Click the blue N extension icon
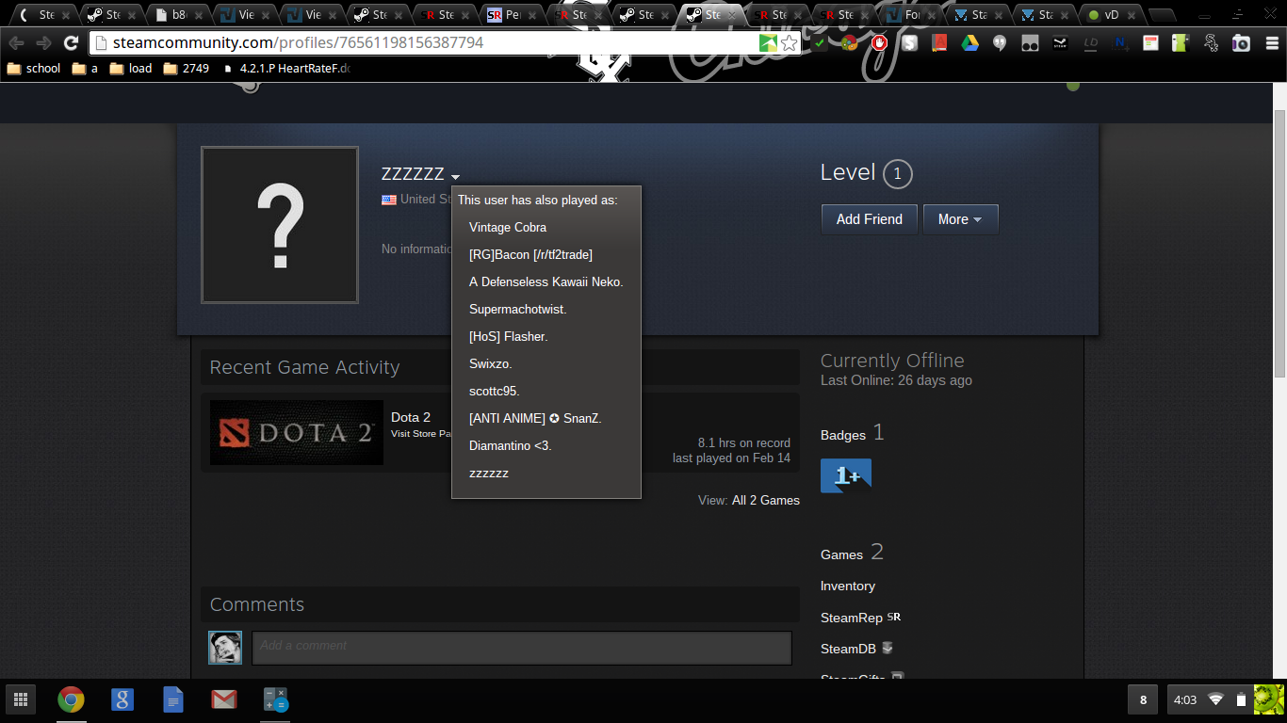Screen dimensions: 1287x723 1120,43
